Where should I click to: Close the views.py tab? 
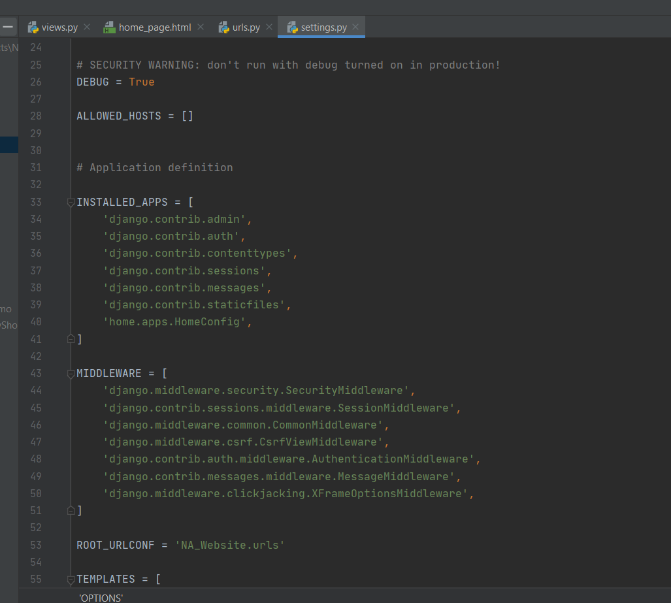87,27
